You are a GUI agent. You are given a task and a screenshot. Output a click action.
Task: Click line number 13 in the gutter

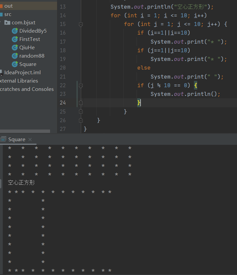(63, 7)
